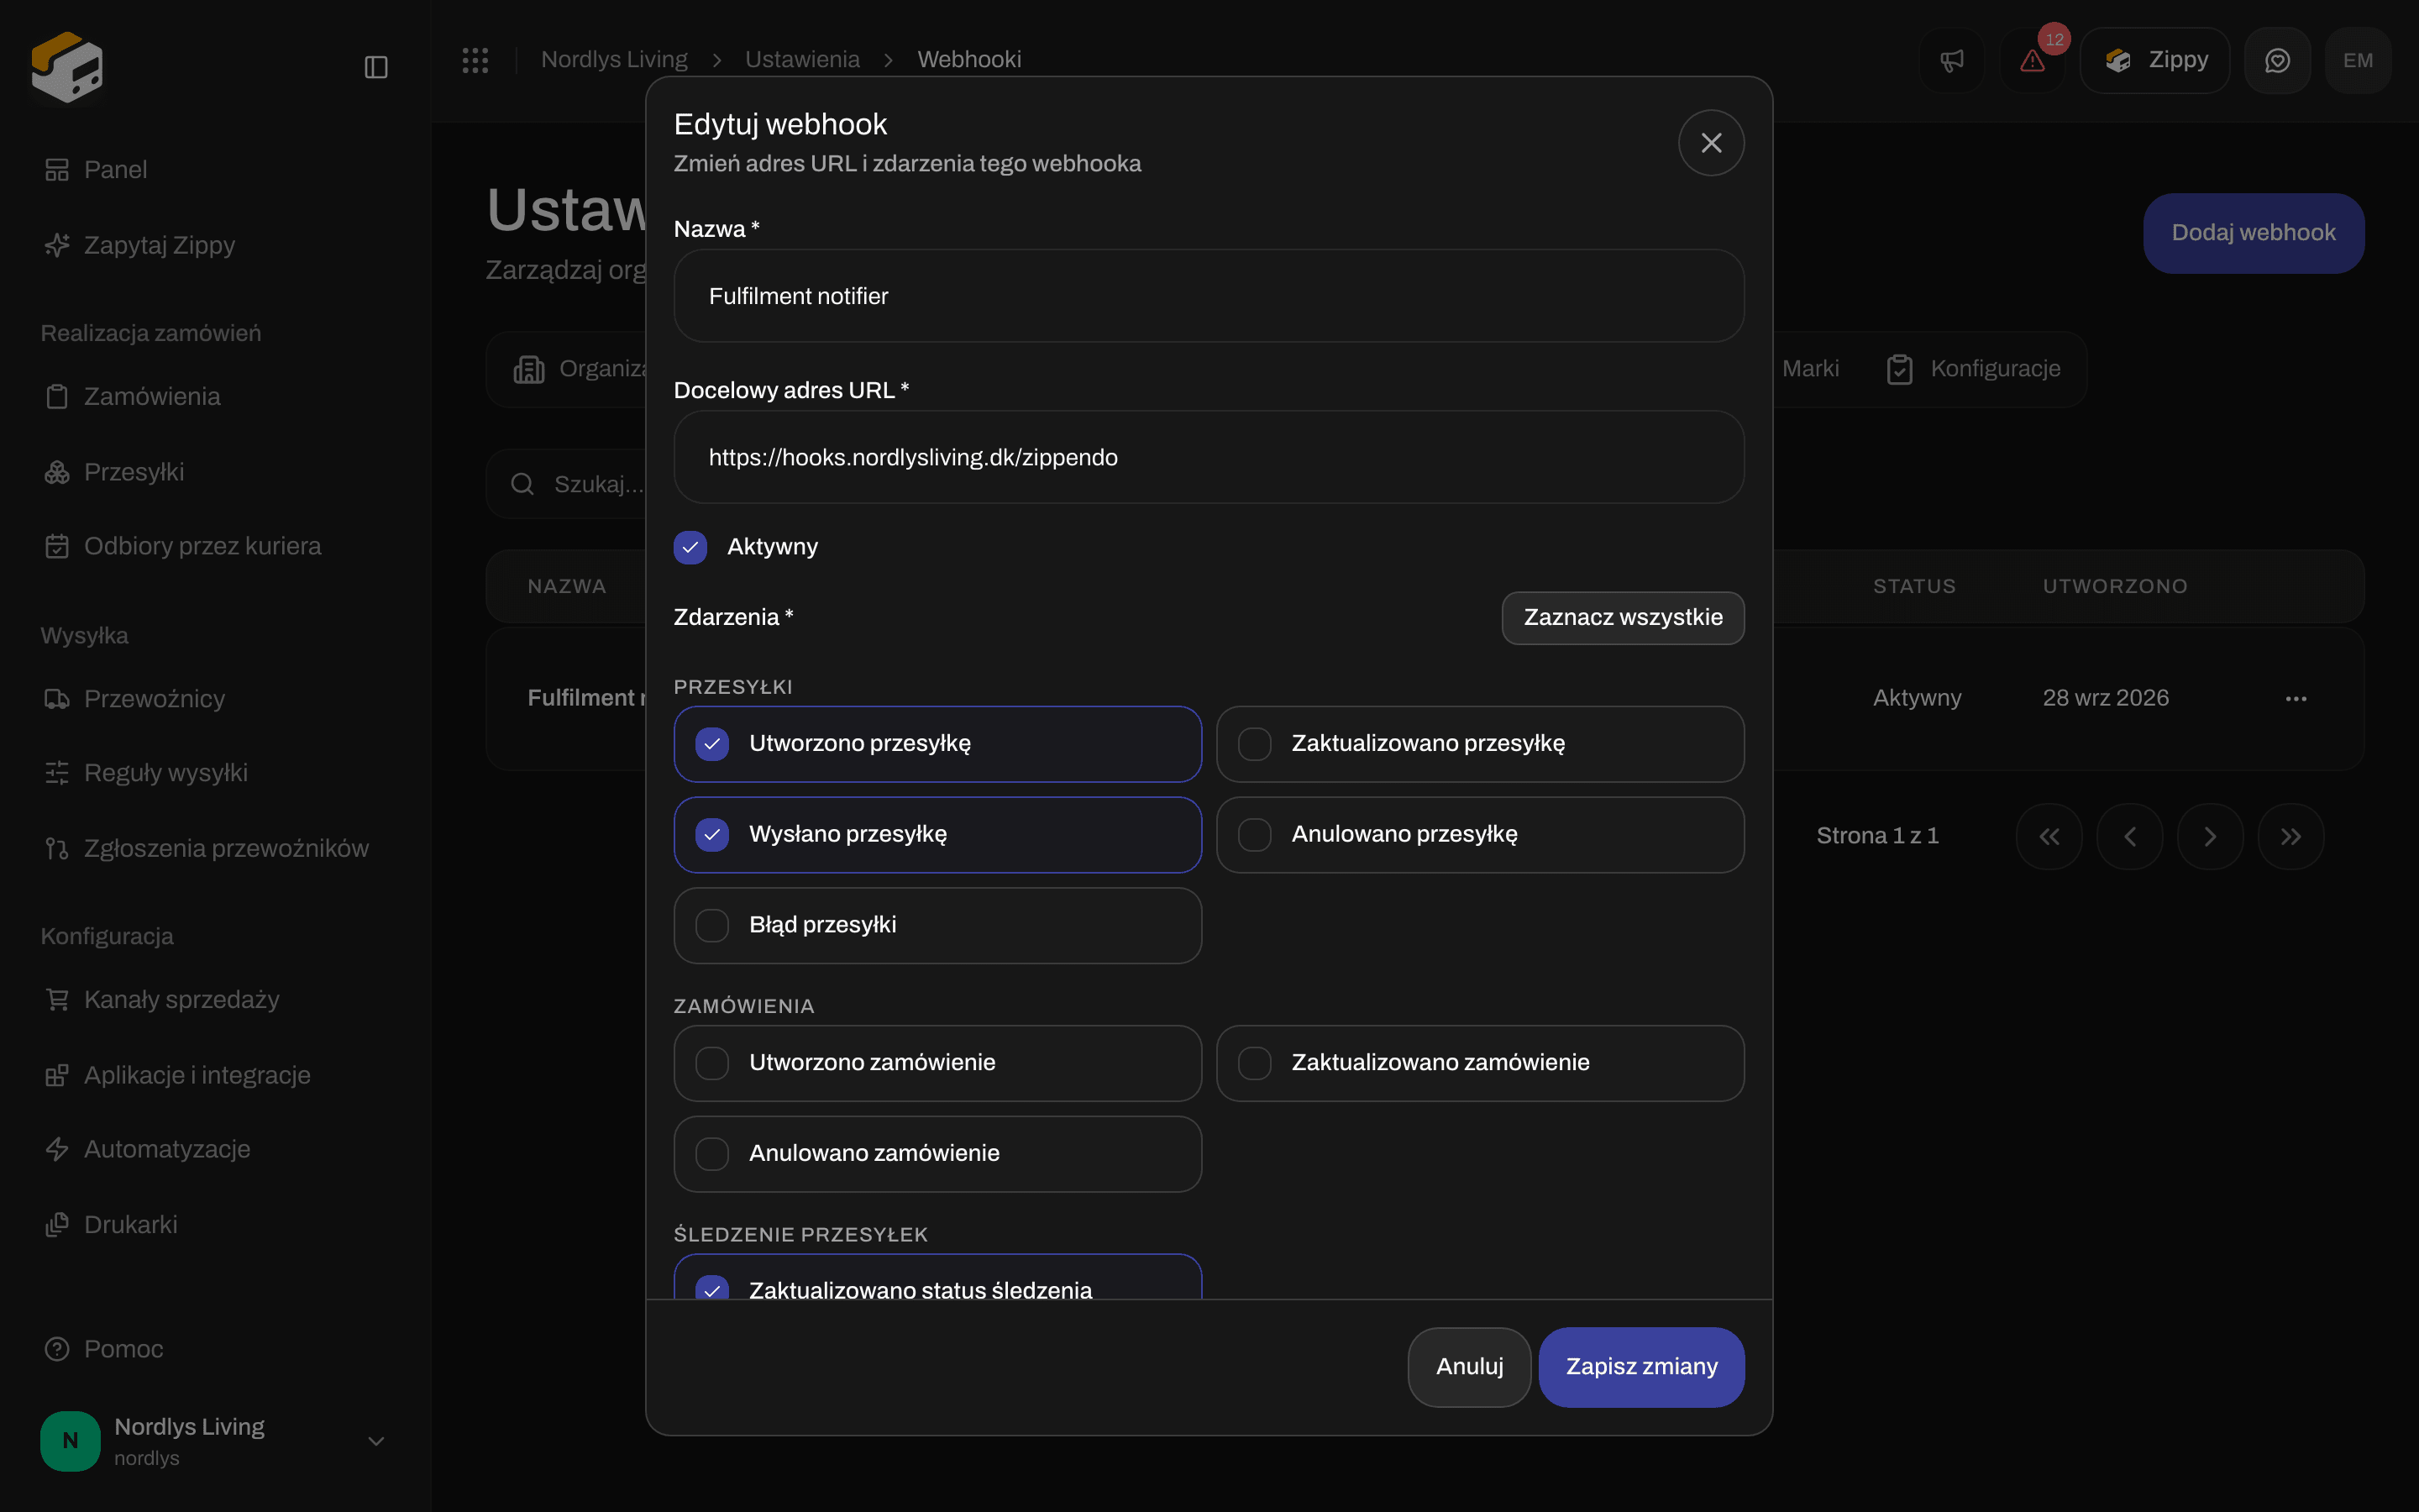Image resolution: width=2419 pixels, height=1512 pixels.
Task: Collapse the sidebar with the panel icon
Action: [375, 67]
